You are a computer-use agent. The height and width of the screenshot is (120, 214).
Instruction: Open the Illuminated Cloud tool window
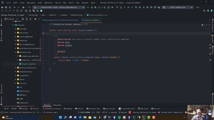pyautogui.click(x=126, y=109)
